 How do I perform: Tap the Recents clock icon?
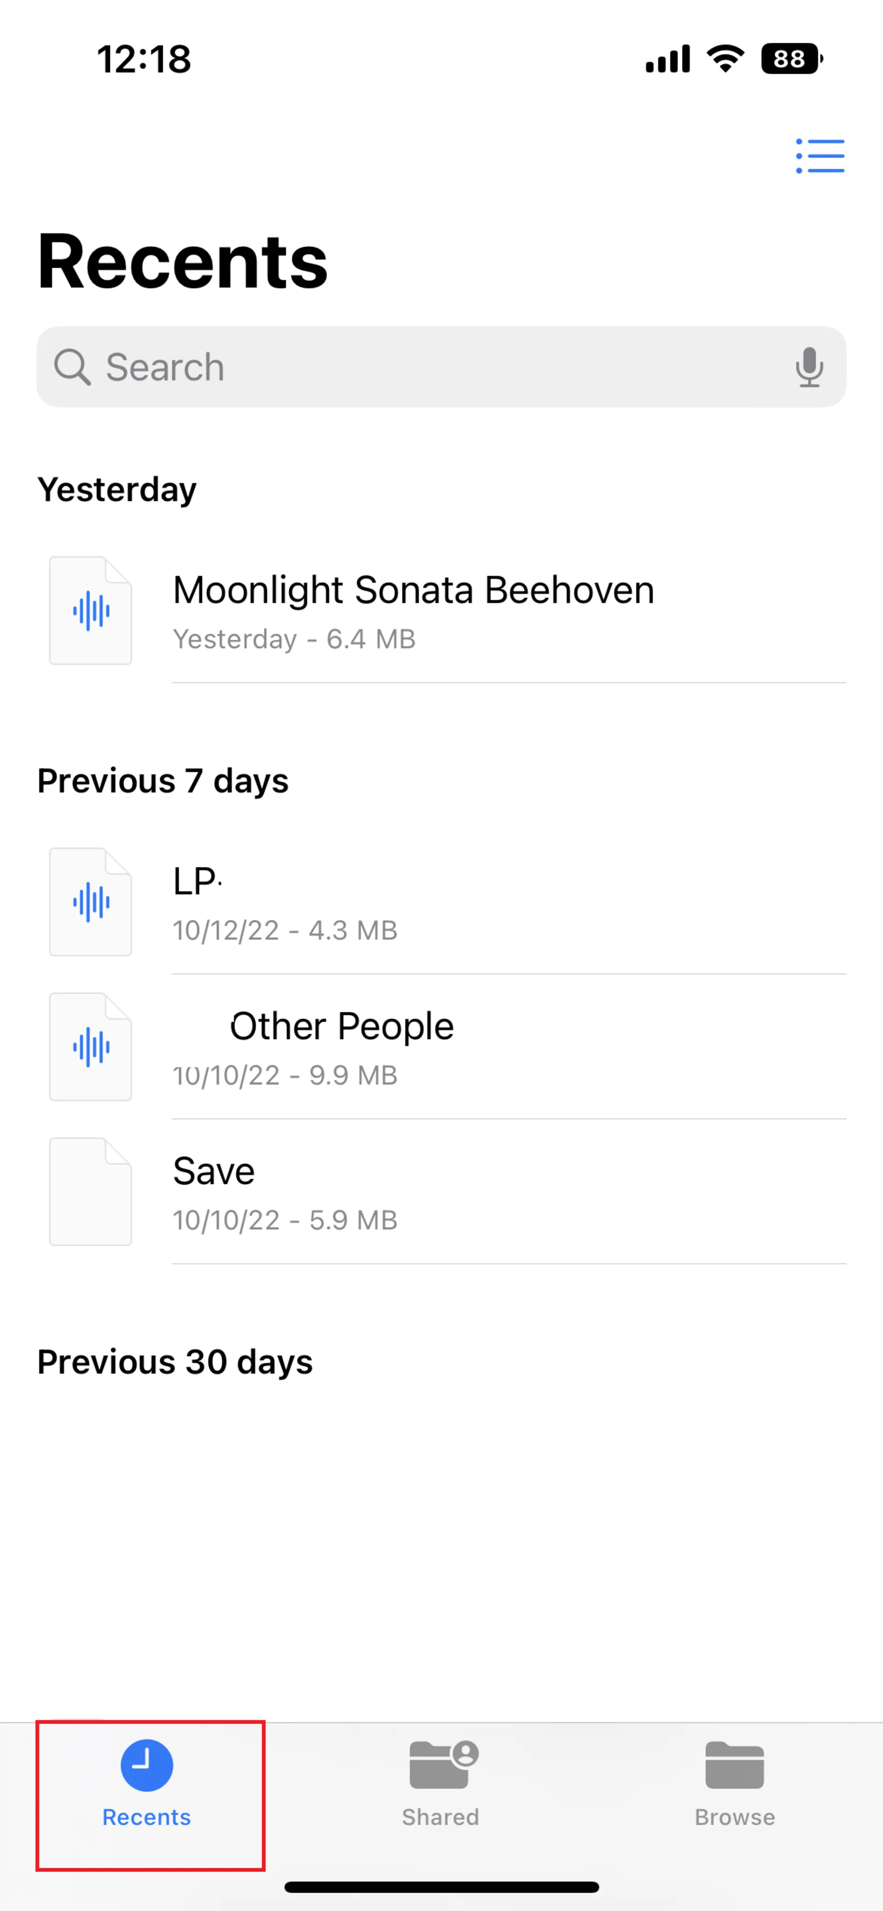[147, 1766]
